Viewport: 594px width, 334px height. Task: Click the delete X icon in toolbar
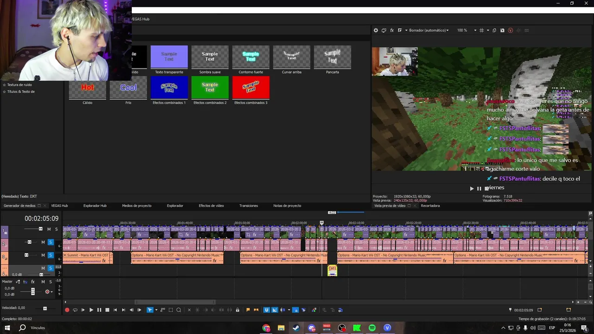pyautogui.click(x=189, y=310)
